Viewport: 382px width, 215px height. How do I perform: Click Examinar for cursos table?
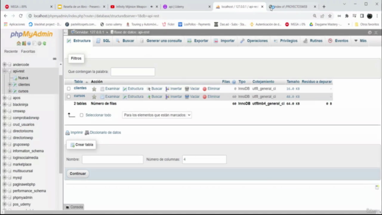coord(110,97)
